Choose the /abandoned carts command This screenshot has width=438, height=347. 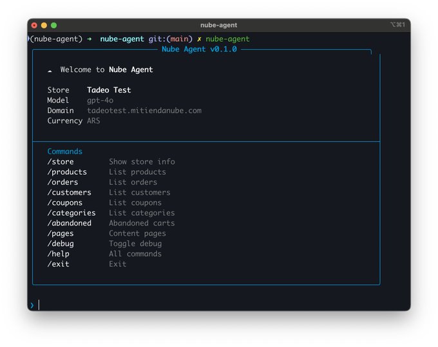(69, 223)
